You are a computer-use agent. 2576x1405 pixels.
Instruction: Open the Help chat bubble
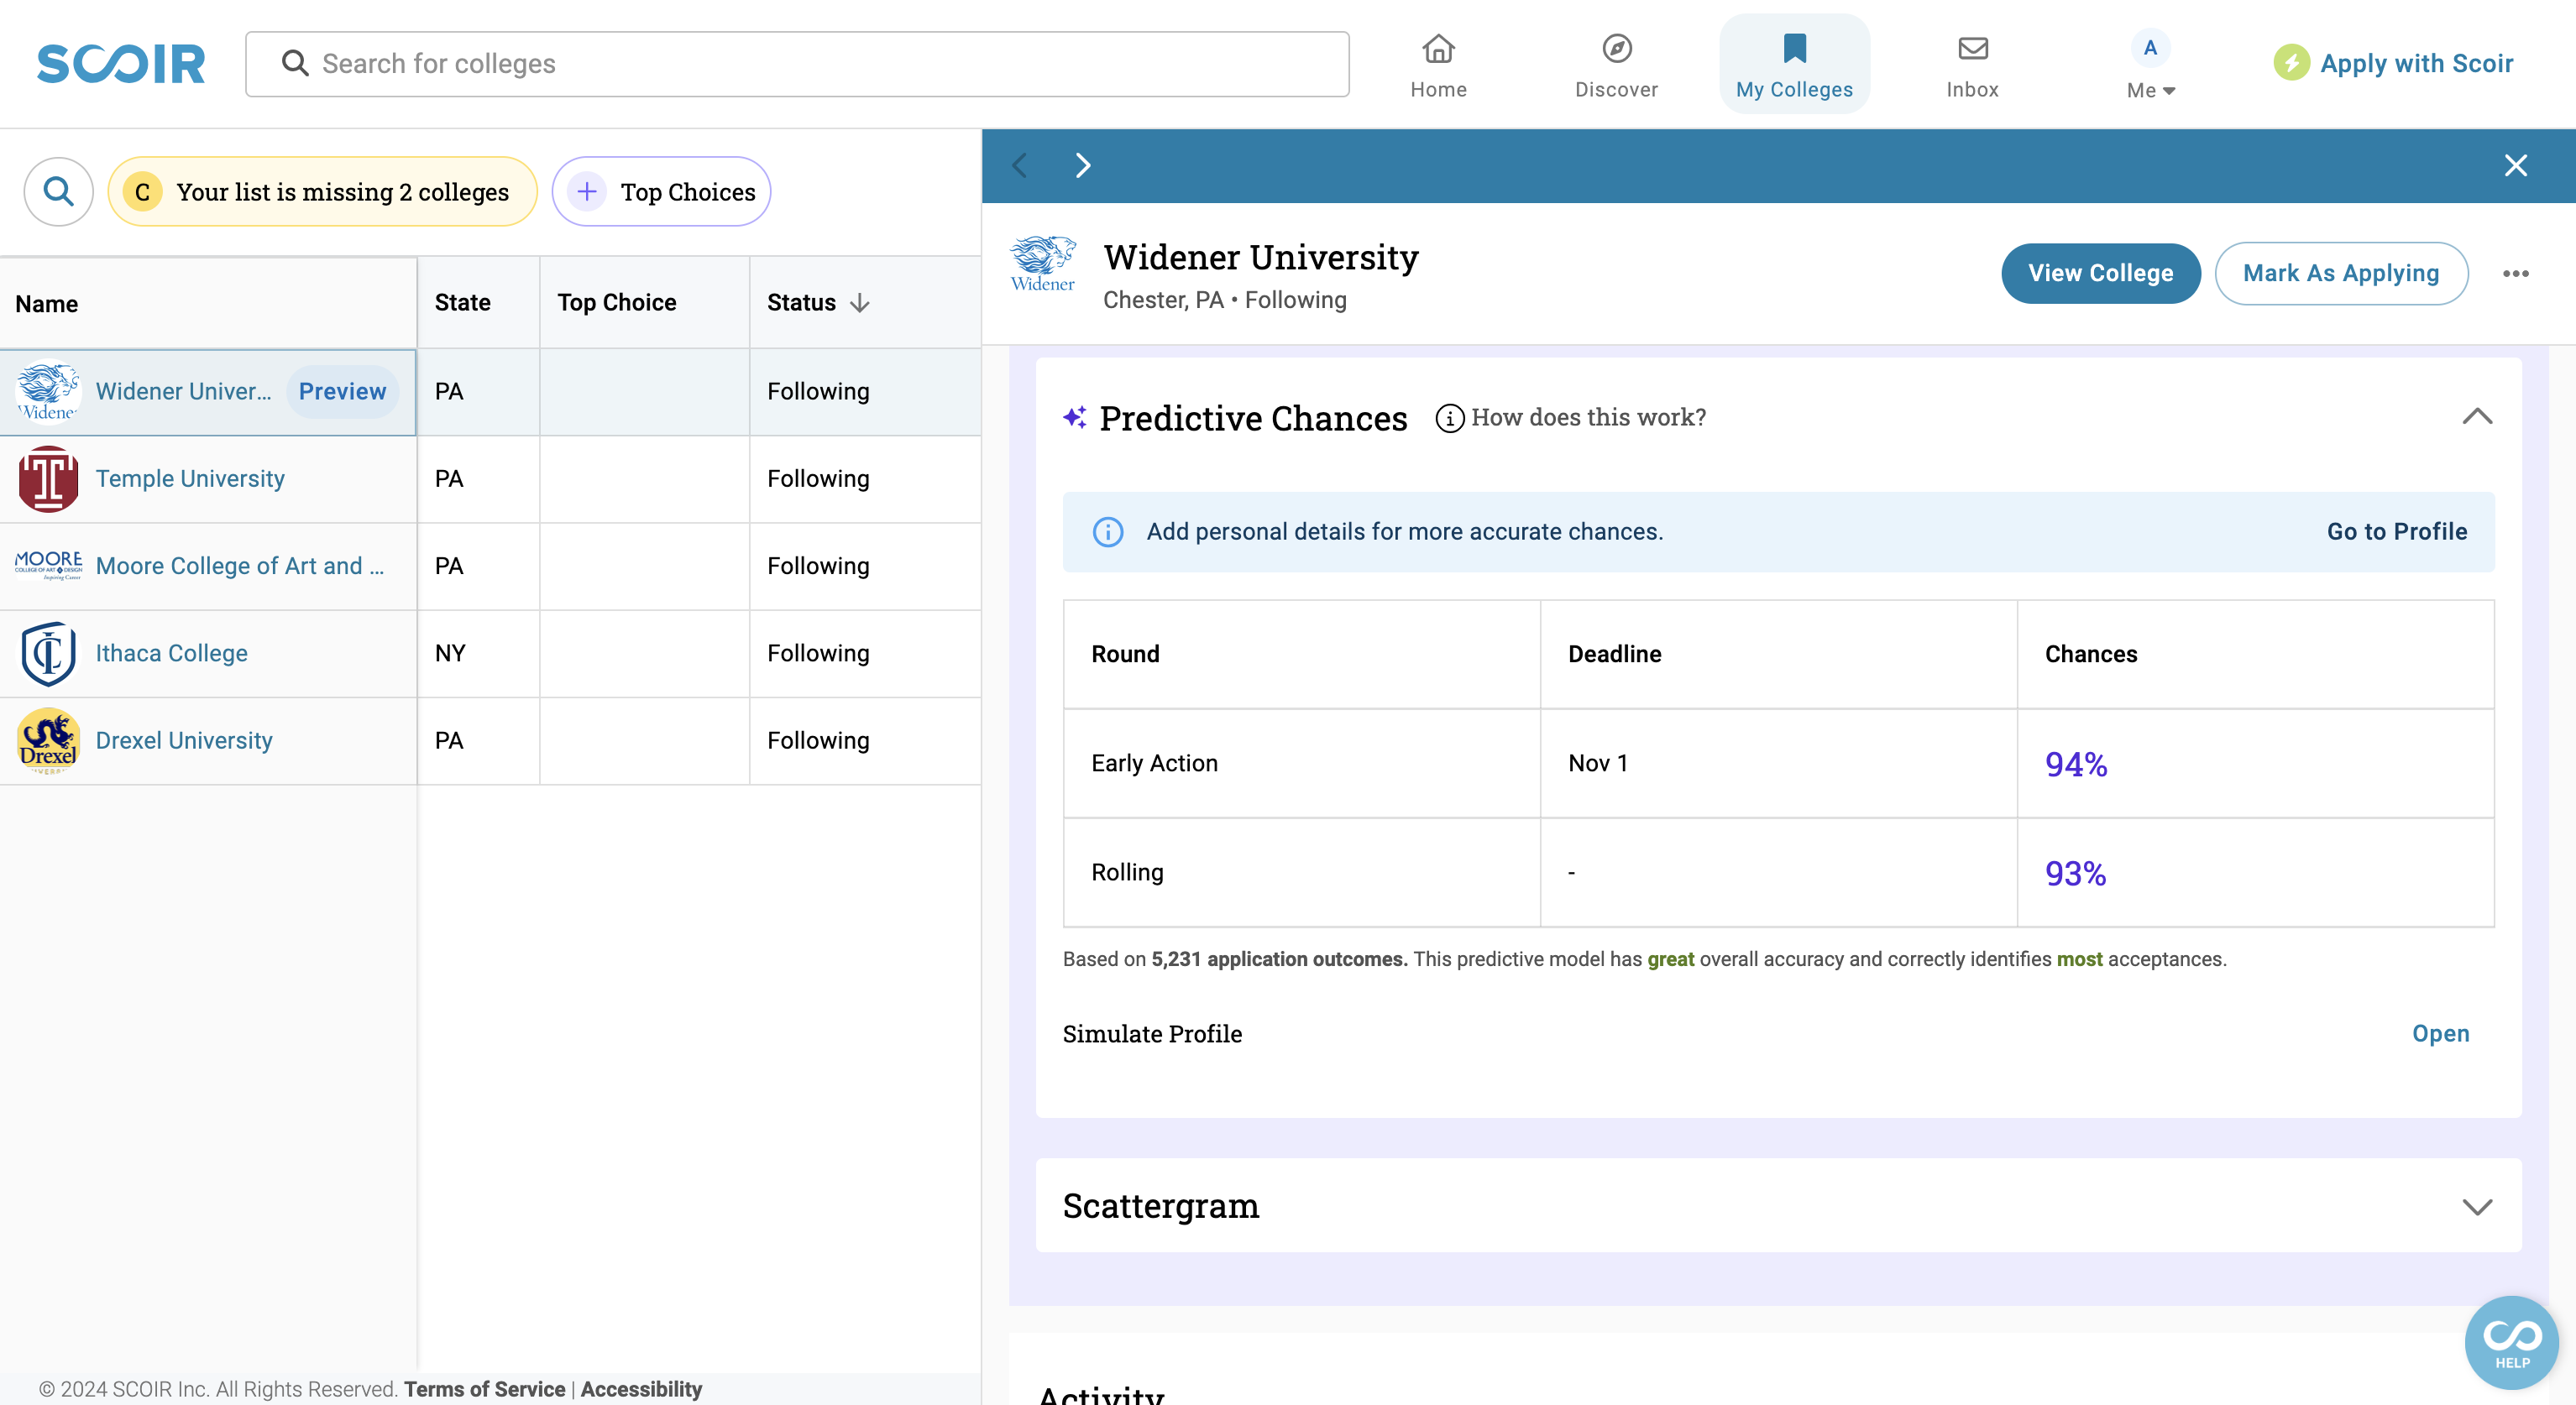(2511, 1342)
